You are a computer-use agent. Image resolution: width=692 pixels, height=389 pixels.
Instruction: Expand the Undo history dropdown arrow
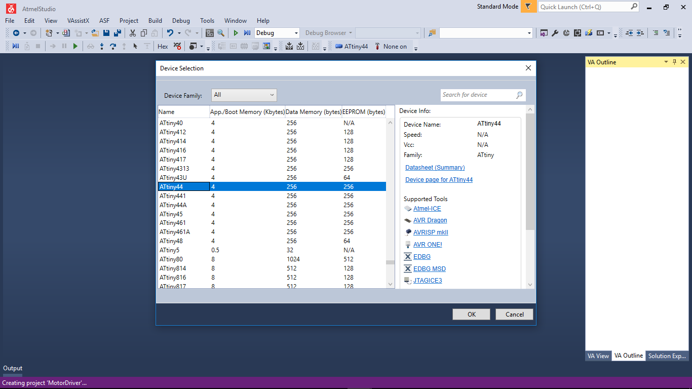tap(179, 33)
